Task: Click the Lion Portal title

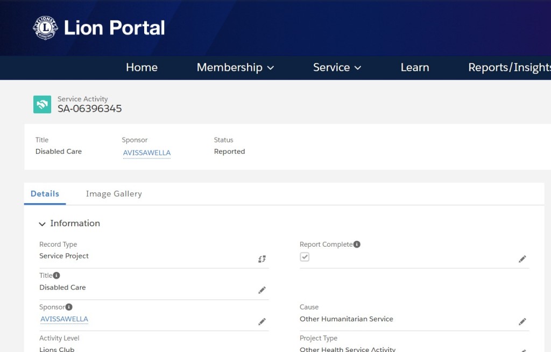Action: click(114, 28)
